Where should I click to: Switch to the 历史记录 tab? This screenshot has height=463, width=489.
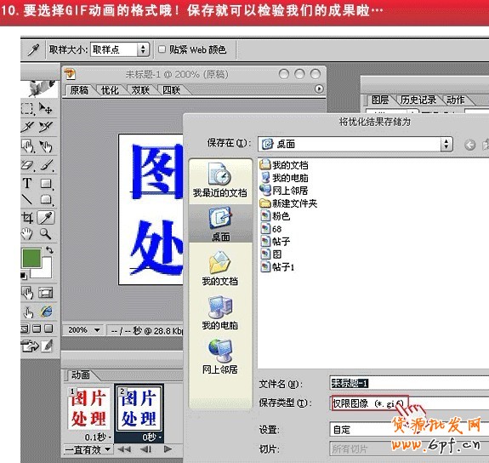click(418, 100)
